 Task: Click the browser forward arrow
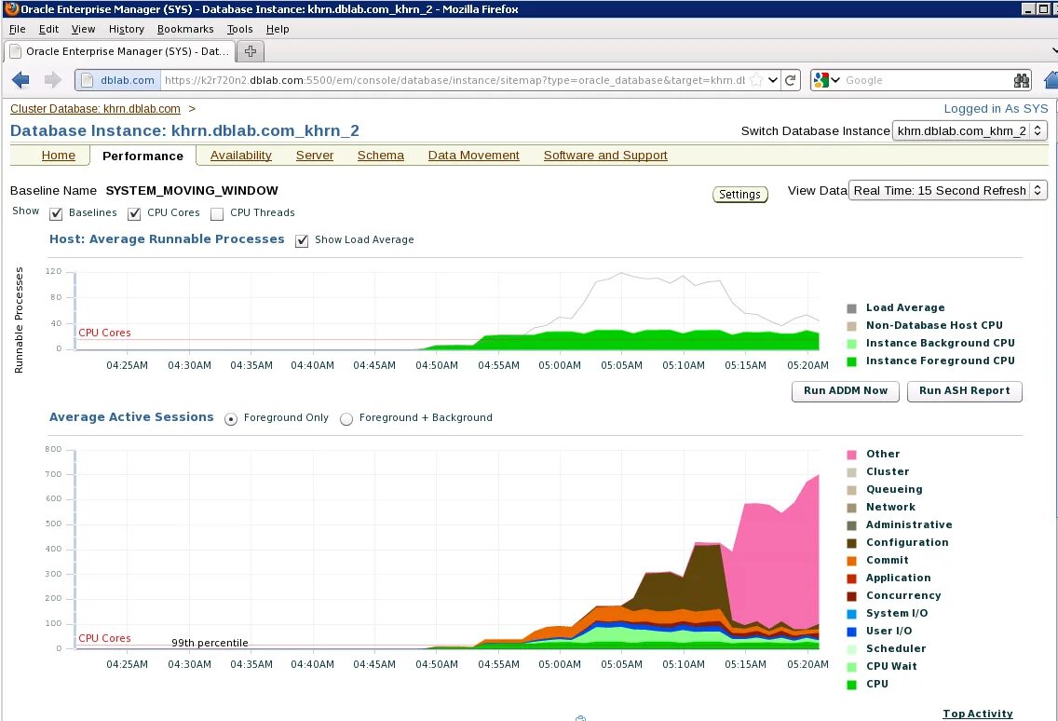(53, 80)
